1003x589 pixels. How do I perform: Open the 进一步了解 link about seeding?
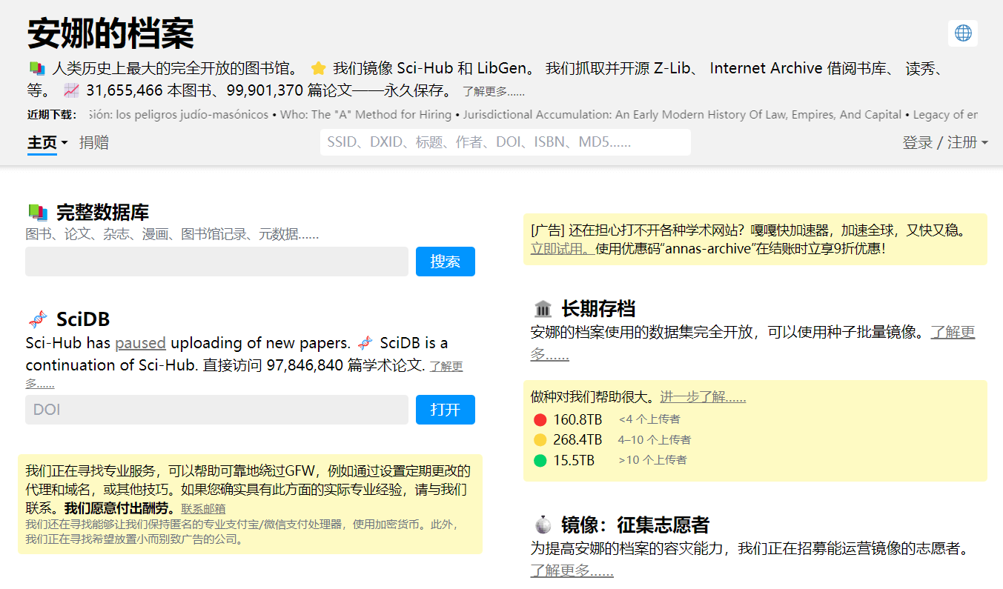click(x=703, y=397)
